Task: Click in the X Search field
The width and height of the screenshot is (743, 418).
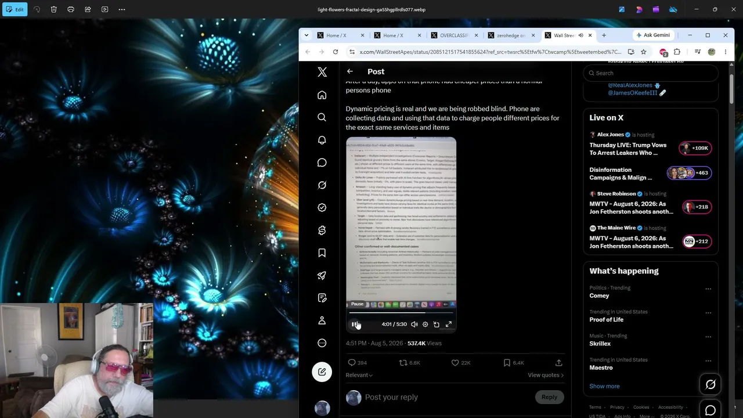Action: [x=651, y=73]
